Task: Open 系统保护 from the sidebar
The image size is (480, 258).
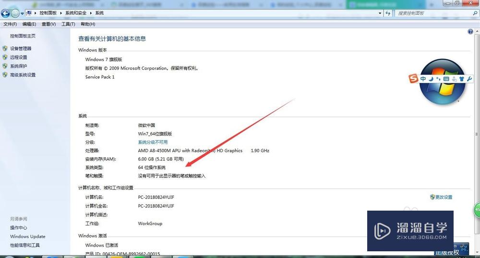Action: [x=18, y=66]
